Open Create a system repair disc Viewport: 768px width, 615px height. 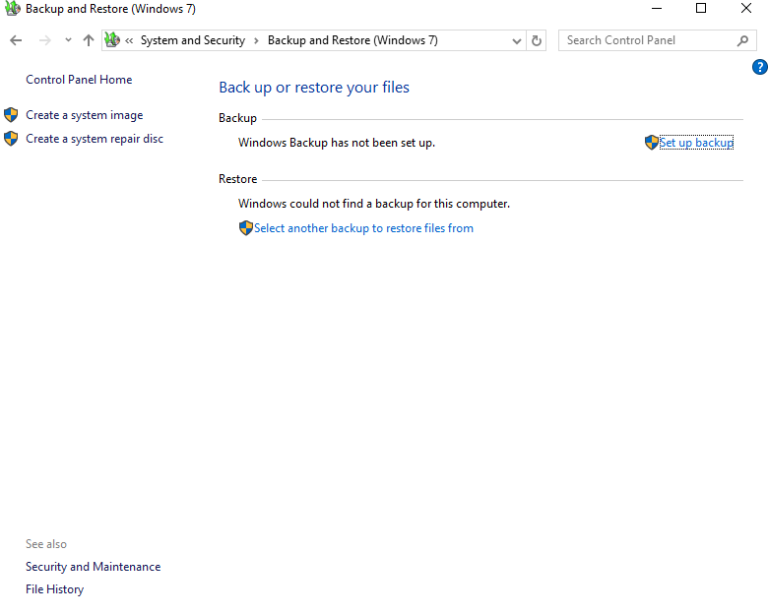[95, 139]
